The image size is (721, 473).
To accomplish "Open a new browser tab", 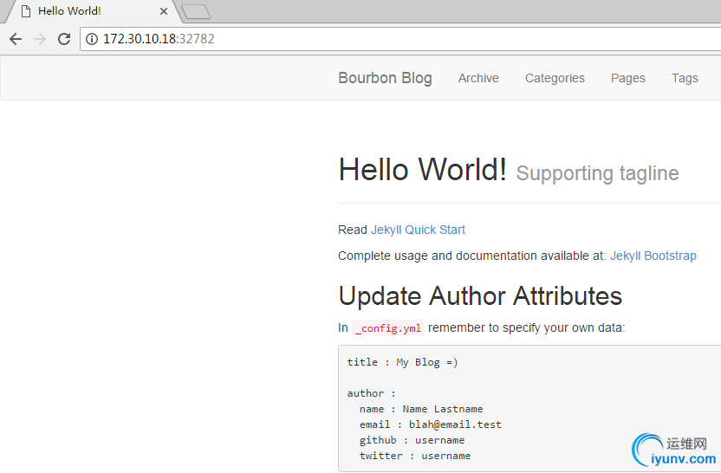I will 196,11.
